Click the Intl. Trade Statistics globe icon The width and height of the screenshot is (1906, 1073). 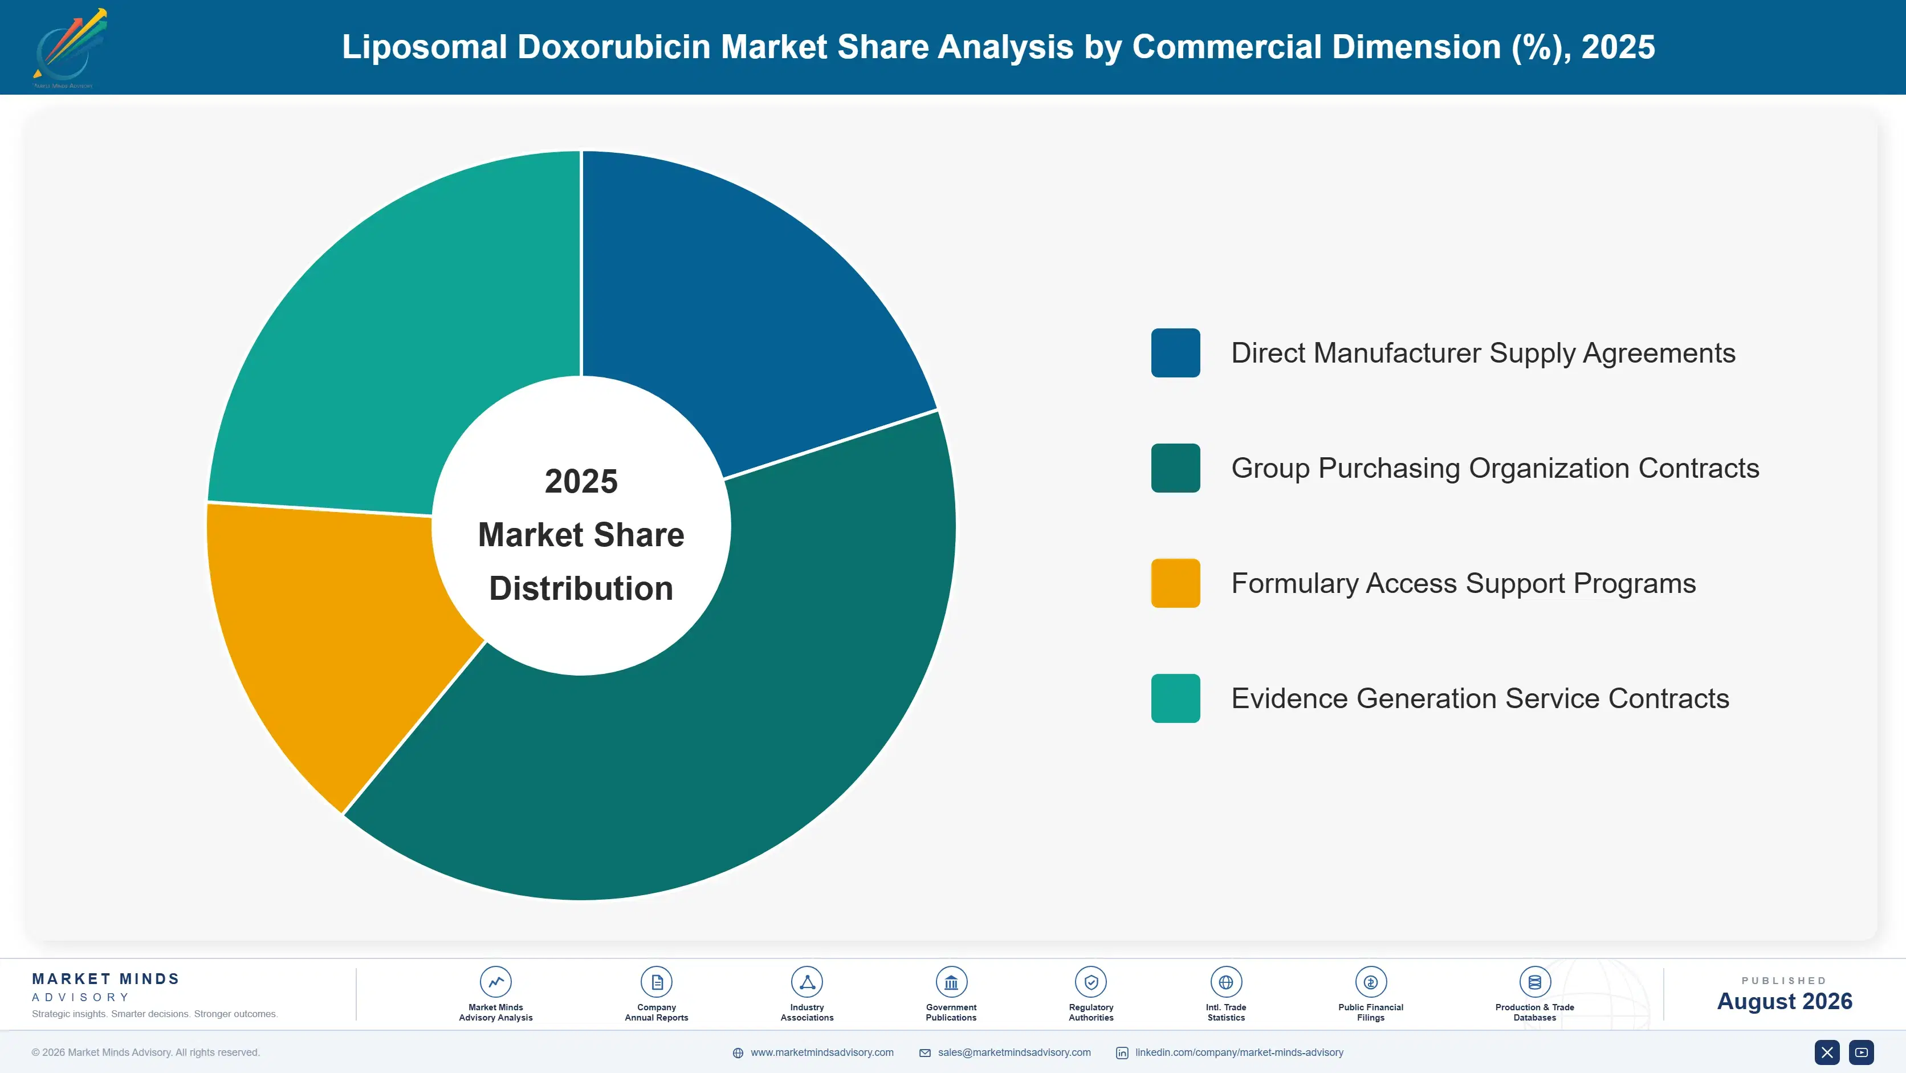tap(1226, 982)
